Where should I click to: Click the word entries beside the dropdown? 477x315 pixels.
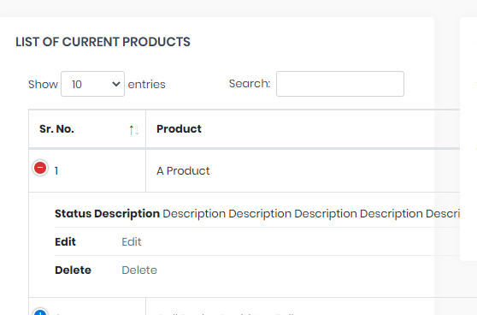(147, 85)
